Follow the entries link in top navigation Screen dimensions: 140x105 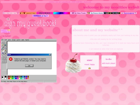tap(52, 2)
